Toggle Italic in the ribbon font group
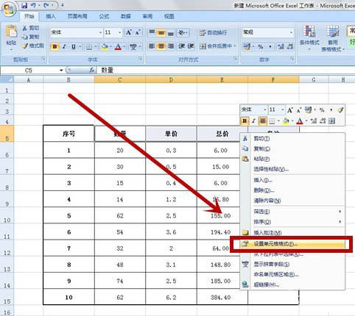The height and width of the screenshot is (316, 355). [64, 46]
